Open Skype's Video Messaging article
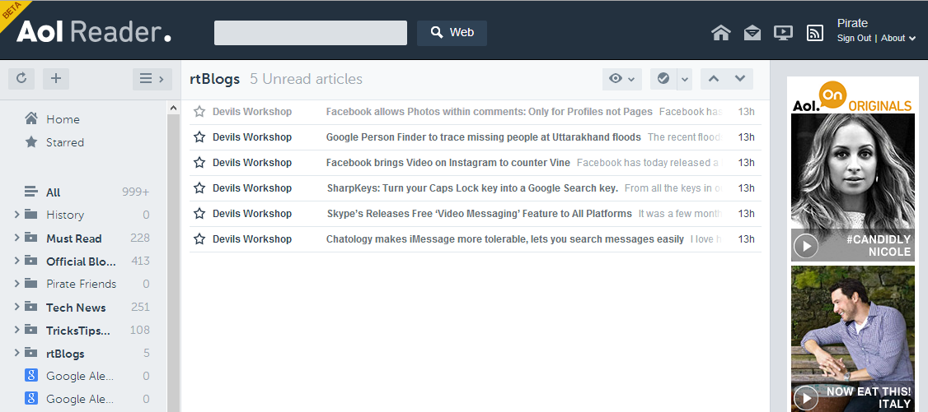The image size is (928, 412). pyautogui.click(x=480, y=213)
